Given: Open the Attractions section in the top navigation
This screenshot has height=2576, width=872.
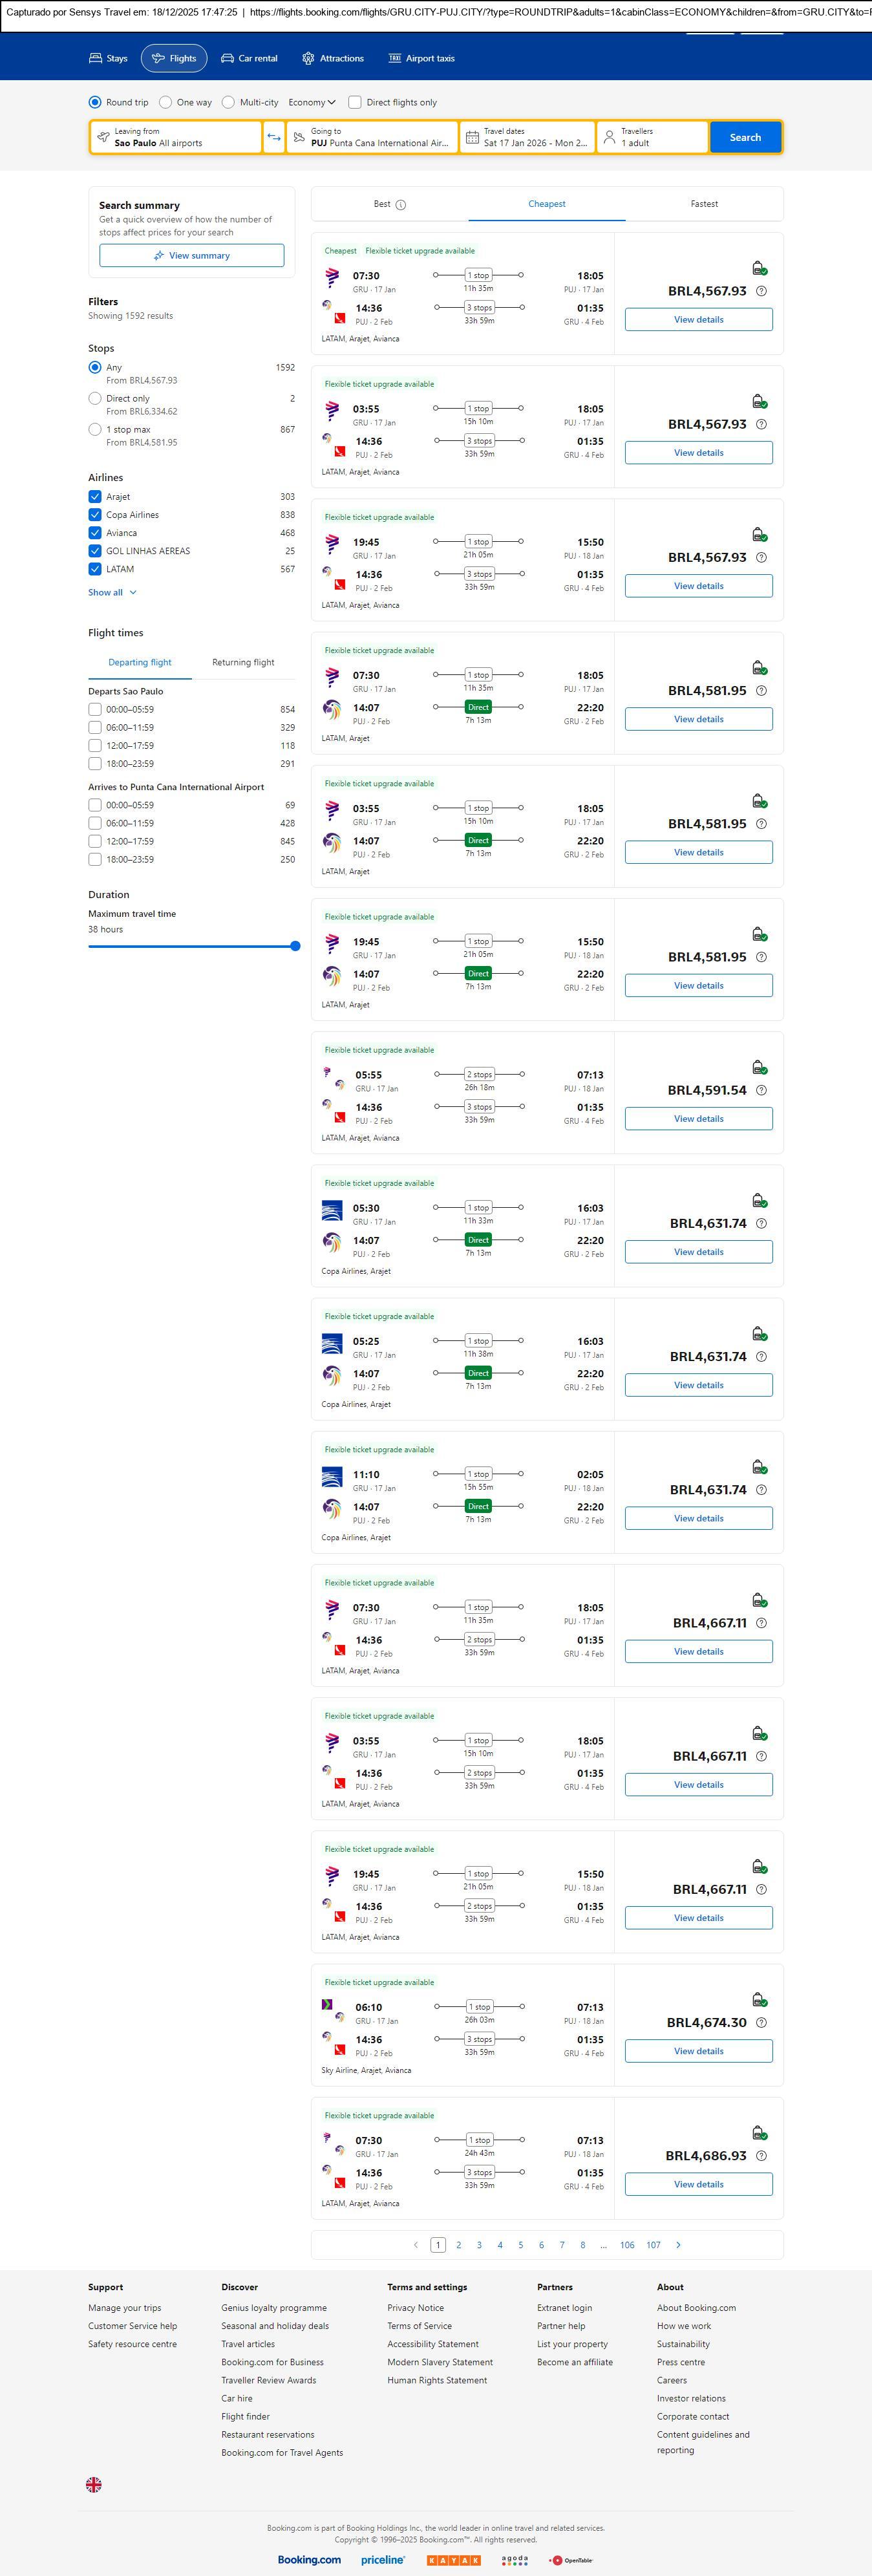Looking at the screenshot, I should (x=333, y=59).
